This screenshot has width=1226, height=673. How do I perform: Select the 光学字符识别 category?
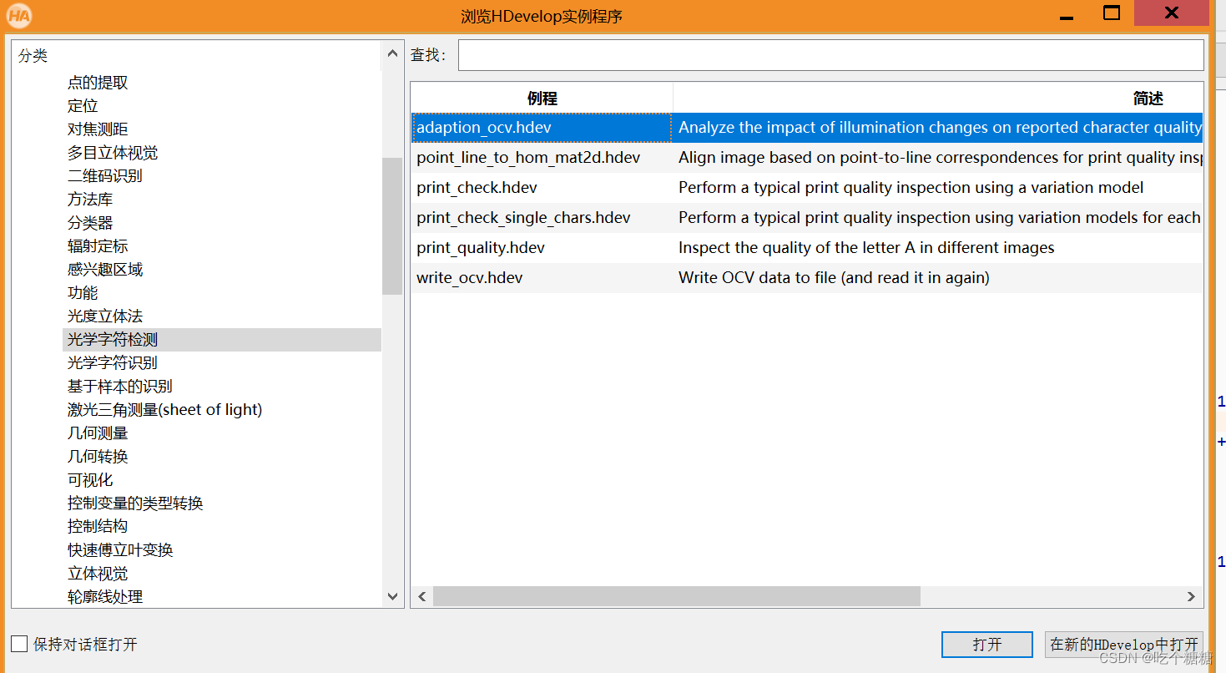point(113,363)
